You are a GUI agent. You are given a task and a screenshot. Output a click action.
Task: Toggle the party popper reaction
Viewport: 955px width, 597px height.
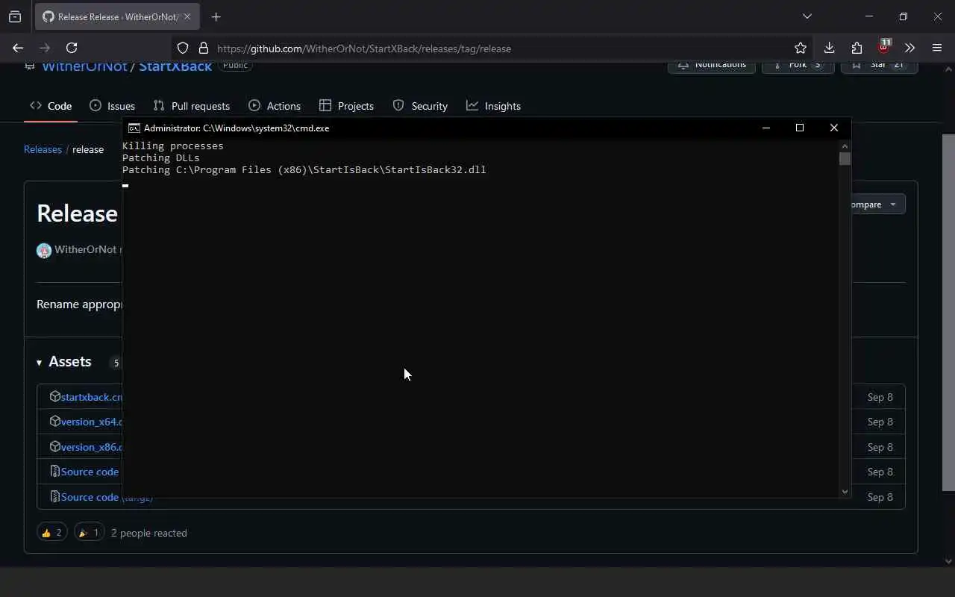pos(89,532)
